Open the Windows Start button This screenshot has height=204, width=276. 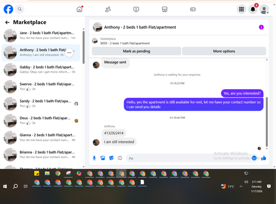pyautogui.click(x=5, y=186)
